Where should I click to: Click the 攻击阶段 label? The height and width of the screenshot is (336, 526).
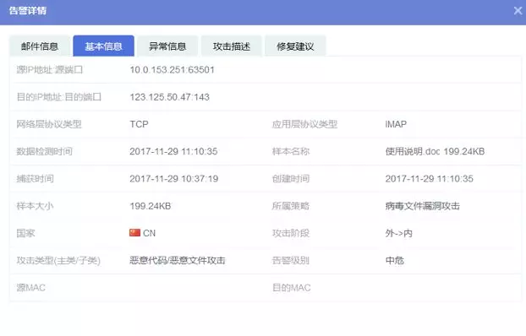(x=291, y=233)
